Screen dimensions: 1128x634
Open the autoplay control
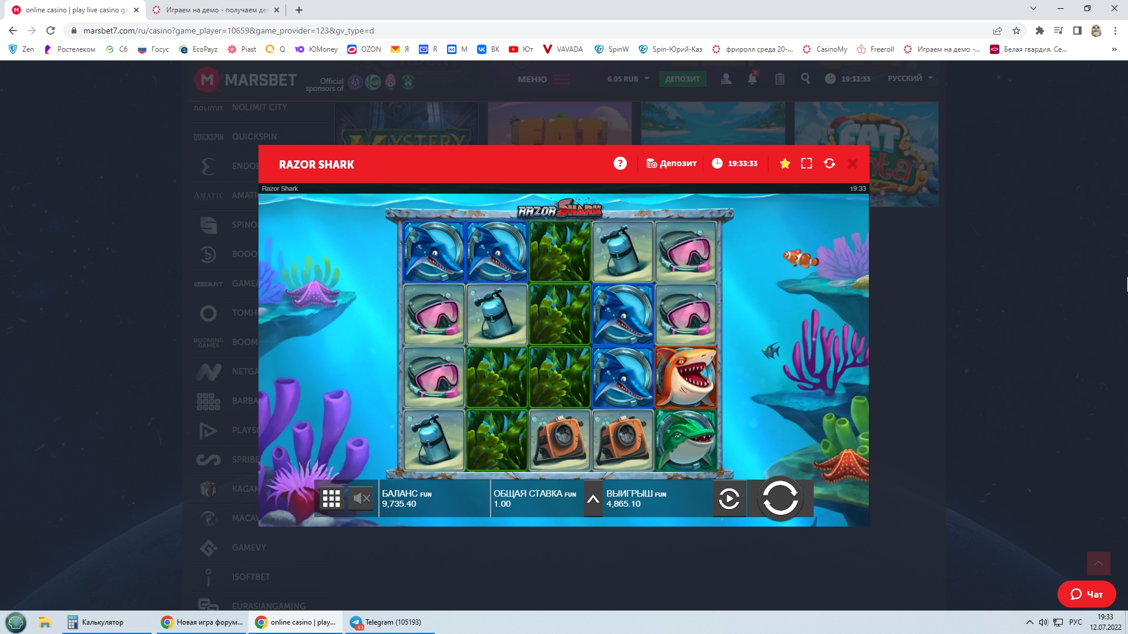click(x=729, y=499)
